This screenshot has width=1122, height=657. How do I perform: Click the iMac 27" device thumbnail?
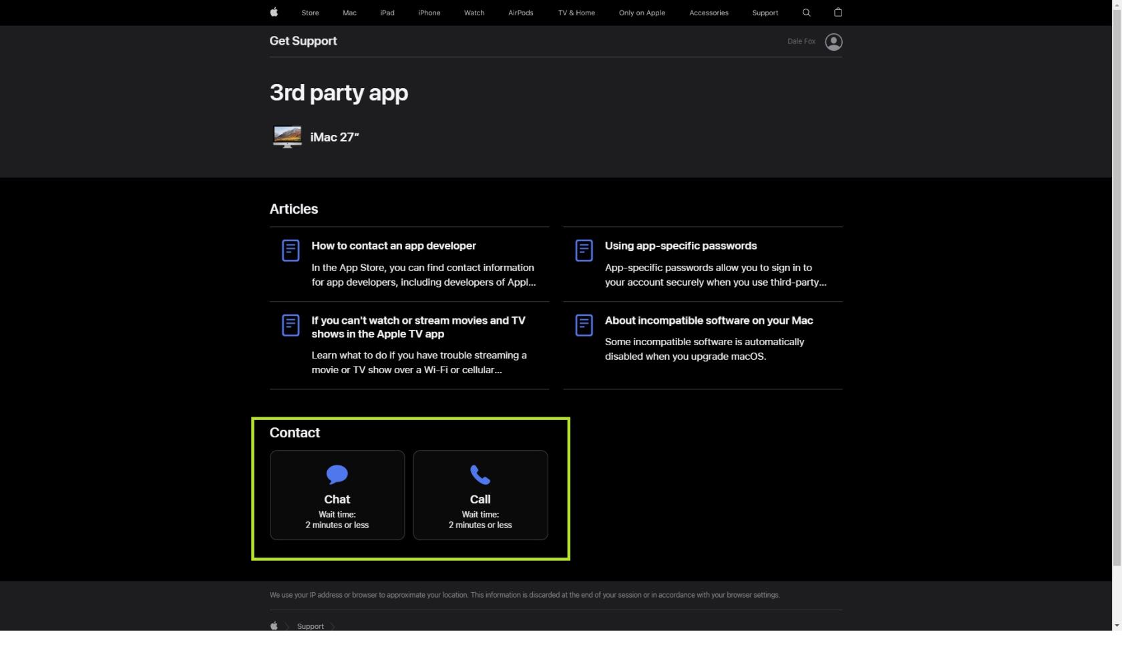(287, 137)
